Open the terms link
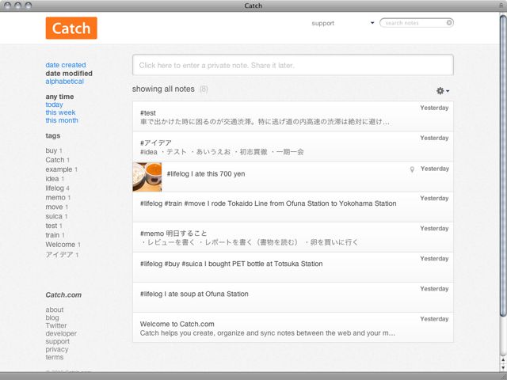Image resolution: width=507 pixels, height=380 pixels. click(x=55, y=357)
